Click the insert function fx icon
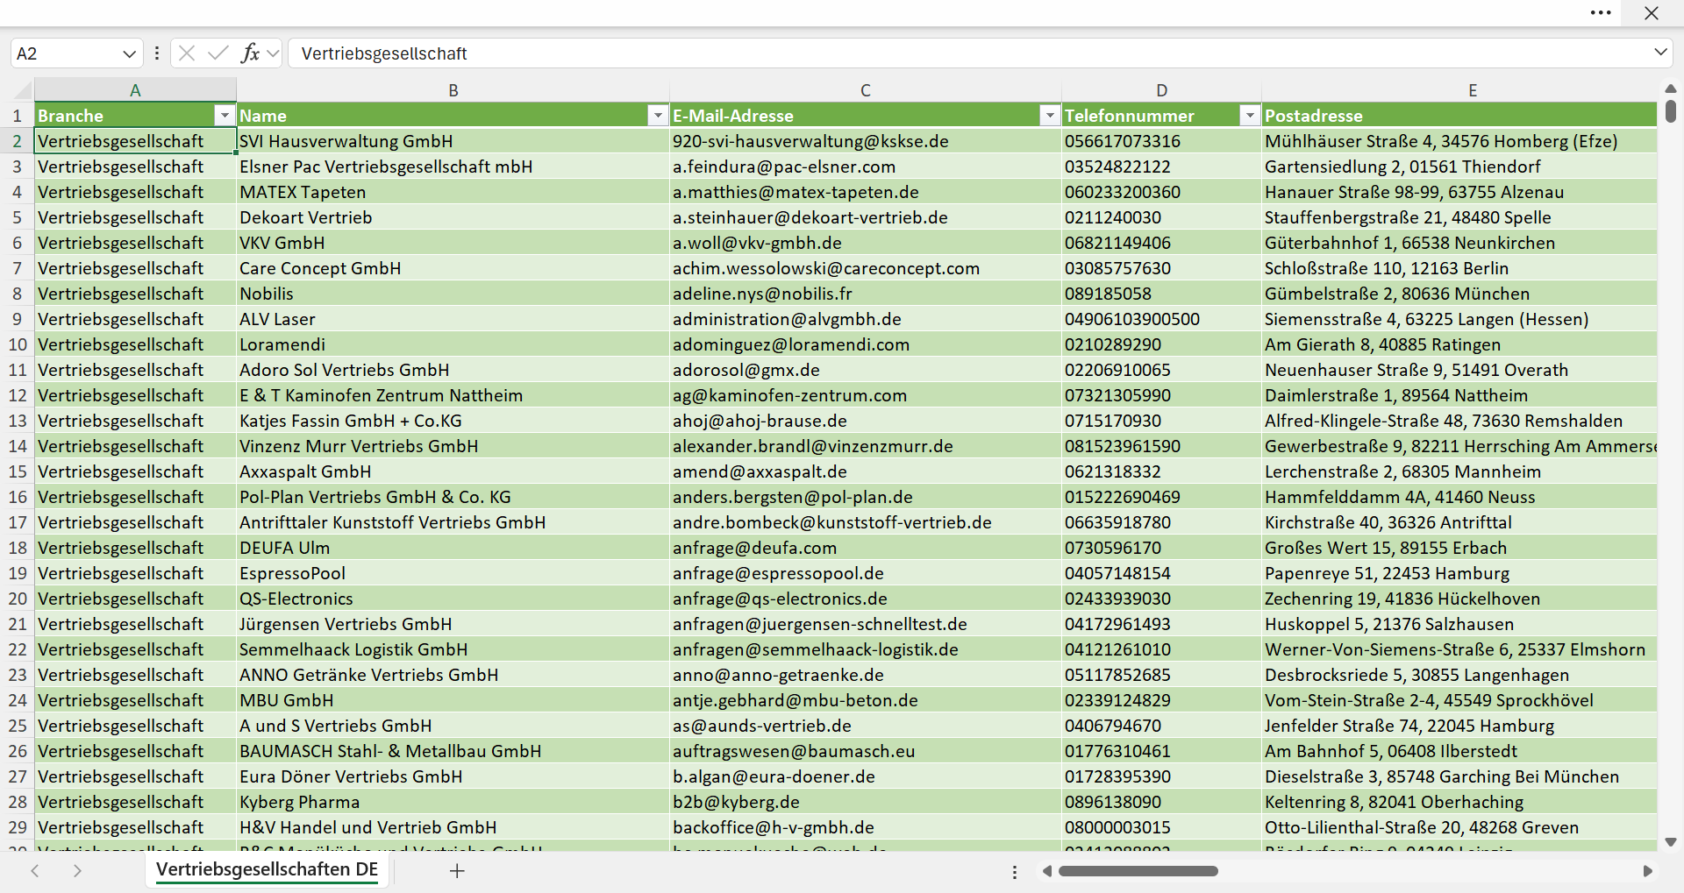Viewport: 1684px width, 893px height. tap(250, 53)
